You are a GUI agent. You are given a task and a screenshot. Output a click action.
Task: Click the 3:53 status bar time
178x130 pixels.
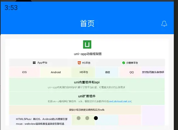tap(11, 8)
